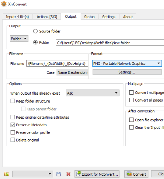
Task: Check Clear the 'Input' files option
Action: (x=132, y=127)
